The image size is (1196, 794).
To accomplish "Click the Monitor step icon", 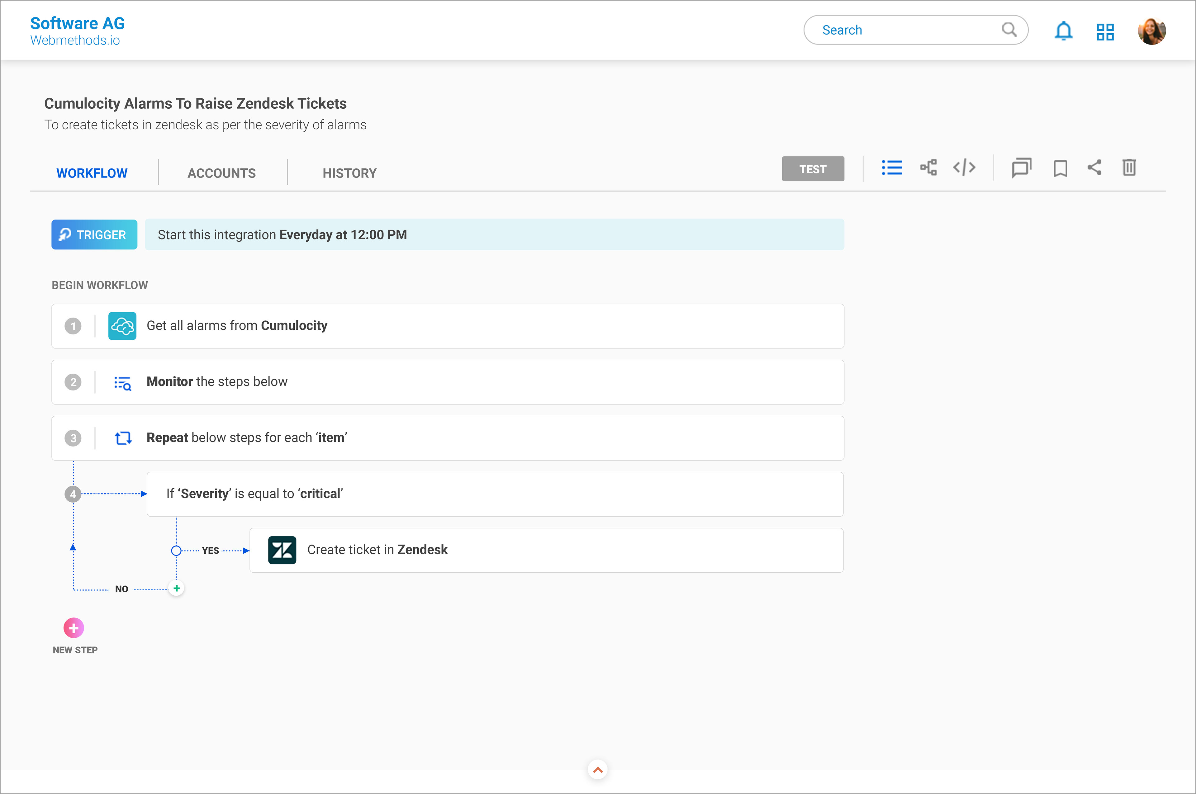I will click(122, 383).
